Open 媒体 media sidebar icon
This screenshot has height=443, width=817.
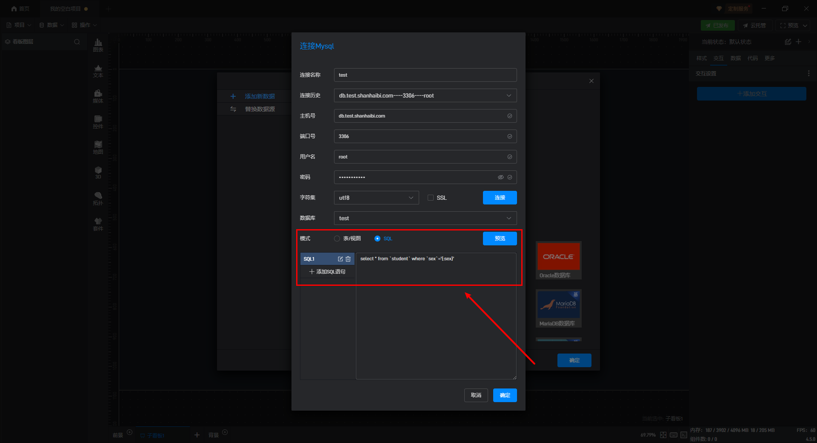[98, 96]
